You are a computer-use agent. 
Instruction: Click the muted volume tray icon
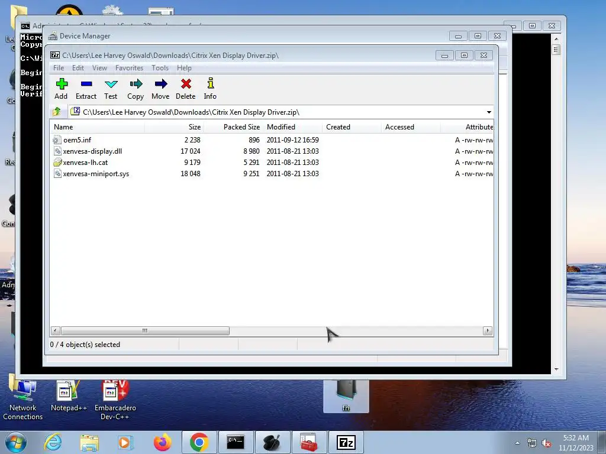[546, 443]
